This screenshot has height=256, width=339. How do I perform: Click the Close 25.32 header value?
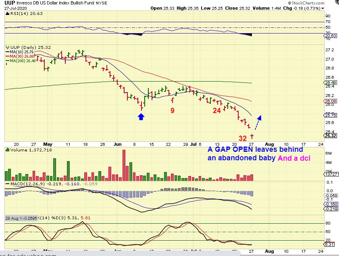pyautogui.click(x=237, y=8)
